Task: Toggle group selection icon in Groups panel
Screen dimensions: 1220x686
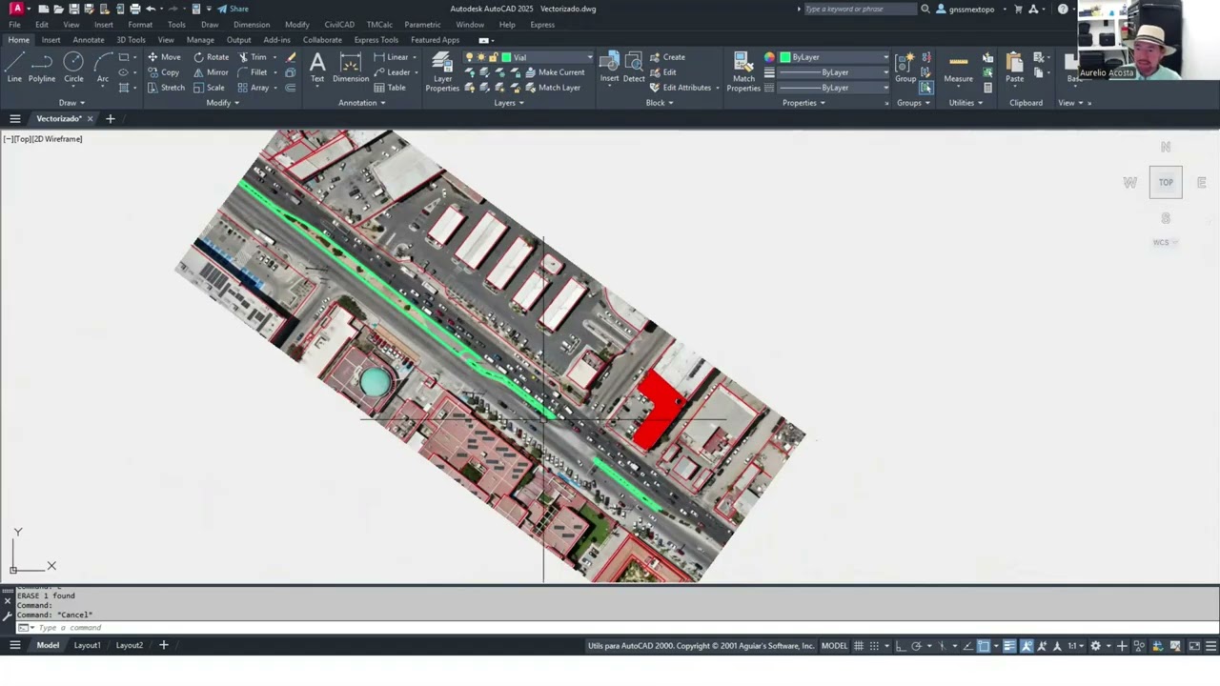Action: click(x=926, y=88)
